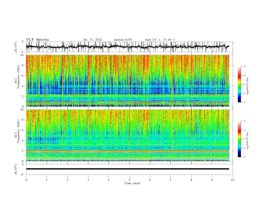Click the ch.2 'Frequency (kHz)' axis label

pos(19,131)
